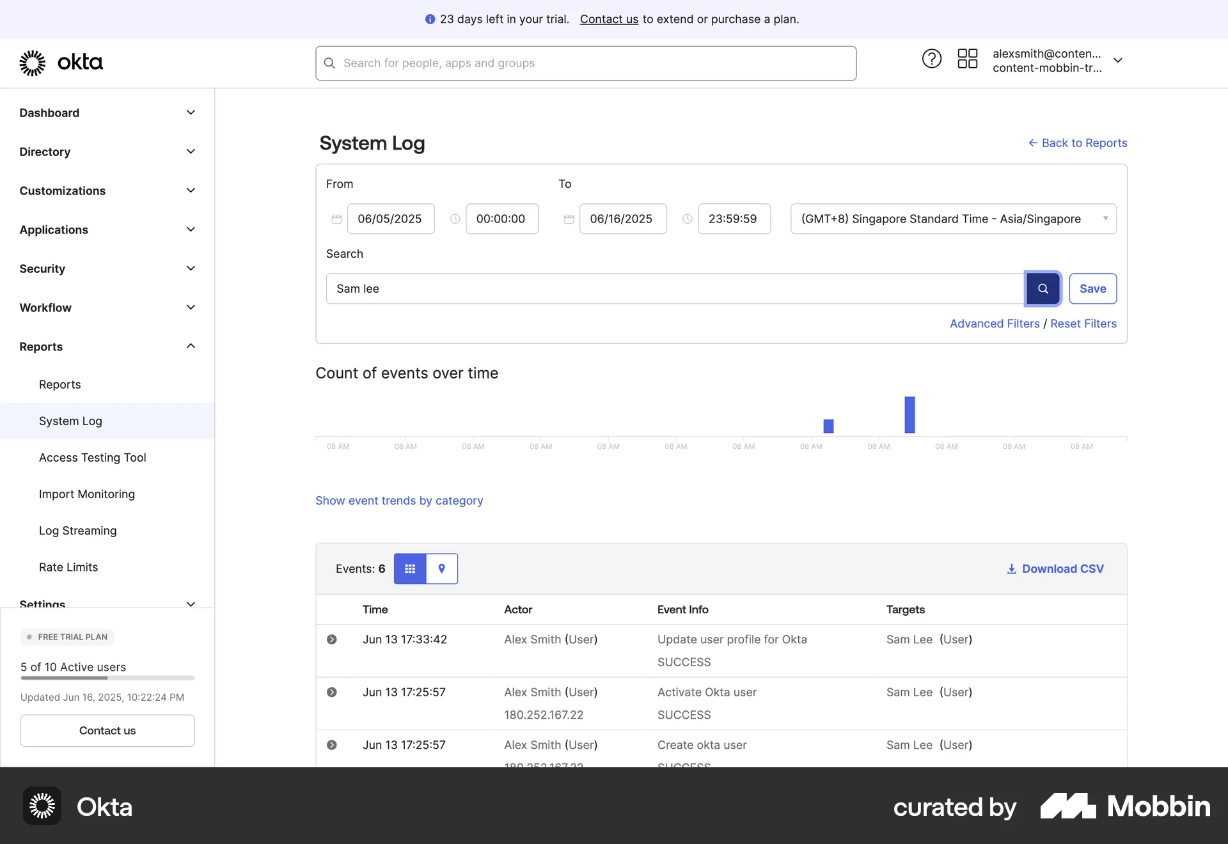Collapse the Reports section chevron
Image resolution: width=1228 pixels, height=844 pixels.
[x=190, y=346]
